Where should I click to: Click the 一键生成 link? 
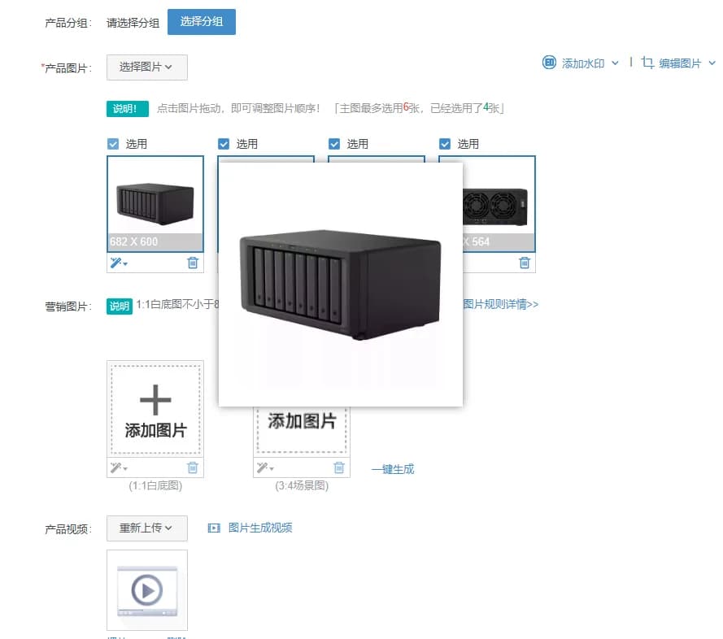[x=393, y=469]
